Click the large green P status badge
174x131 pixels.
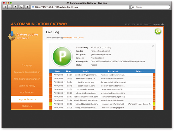tap(62, 57)
